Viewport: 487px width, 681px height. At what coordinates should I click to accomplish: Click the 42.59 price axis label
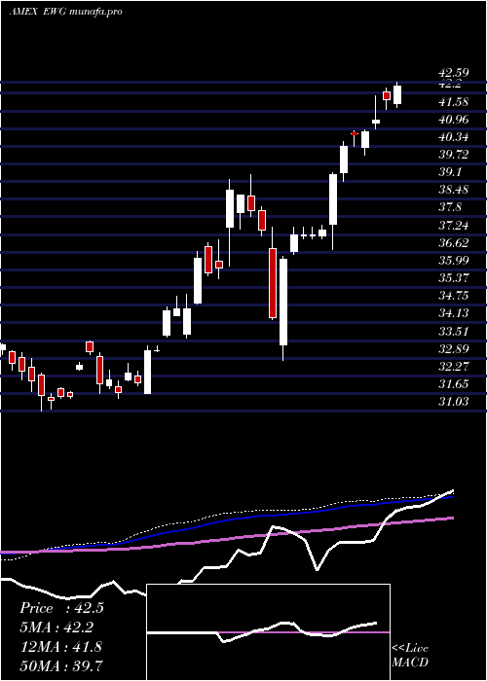point(453,73)
